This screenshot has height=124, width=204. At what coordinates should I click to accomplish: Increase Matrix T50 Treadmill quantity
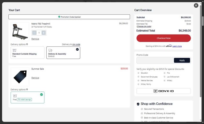[44, 33]
